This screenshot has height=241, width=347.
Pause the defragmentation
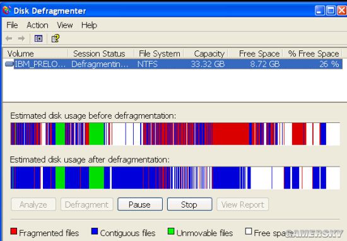pos(140,204)
